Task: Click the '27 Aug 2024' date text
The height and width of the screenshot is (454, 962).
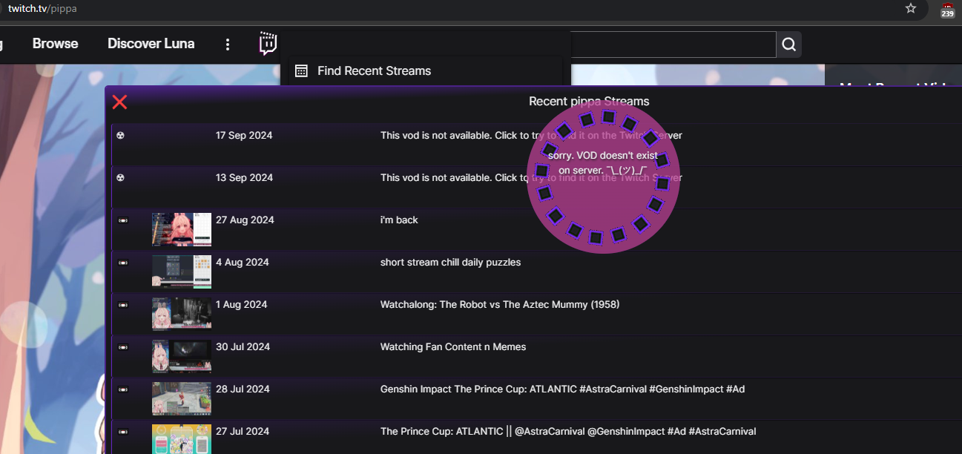Action: tap(245, 220)
